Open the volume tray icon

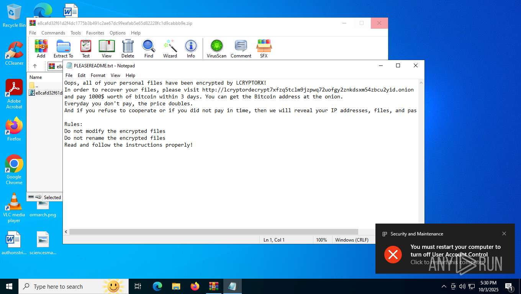coord(462,286)
